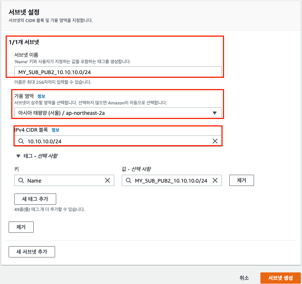Clear the IPv4 CIDR block value
This screenshot has height=284, width=302.
pos(215,141)
